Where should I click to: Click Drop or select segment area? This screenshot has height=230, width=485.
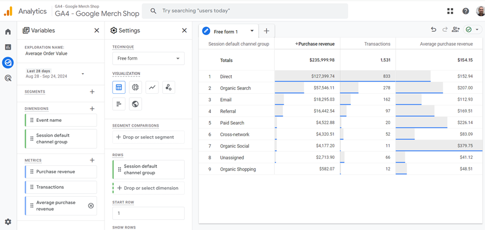(x=149, y=137)
